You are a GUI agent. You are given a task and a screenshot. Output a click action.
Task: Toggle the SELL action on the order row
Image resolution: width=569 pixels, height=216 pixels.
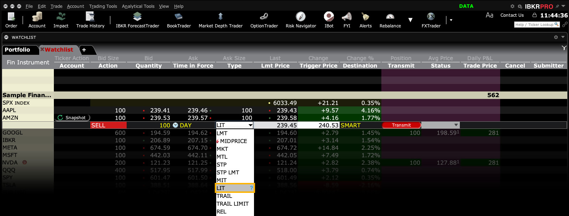(x=108, y=125)
